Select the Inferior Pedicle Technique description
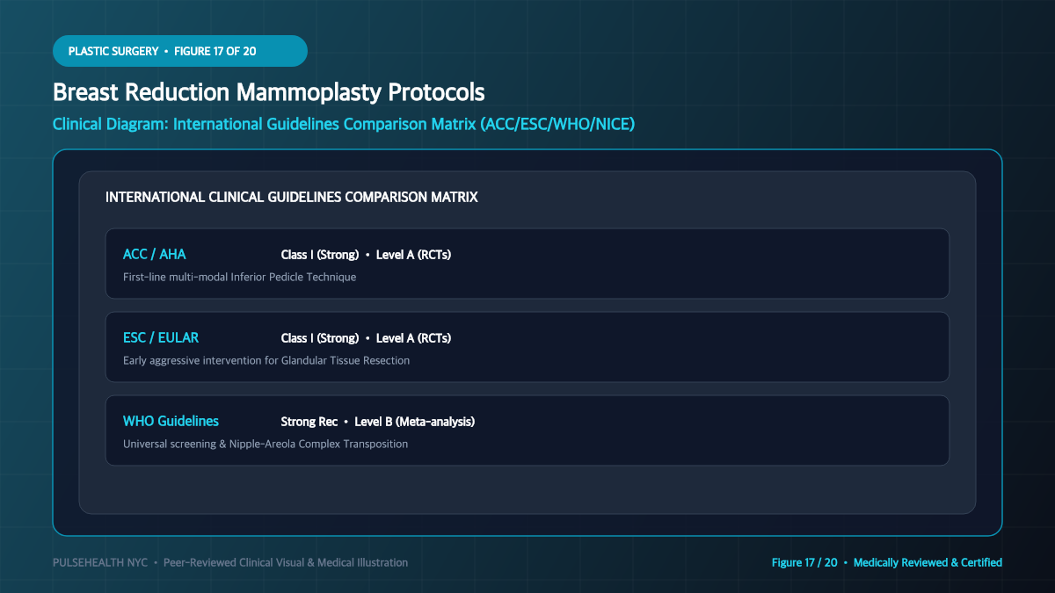Viewport: 1055px width, 593px height. pyautogui.click(x=240, y=277)
